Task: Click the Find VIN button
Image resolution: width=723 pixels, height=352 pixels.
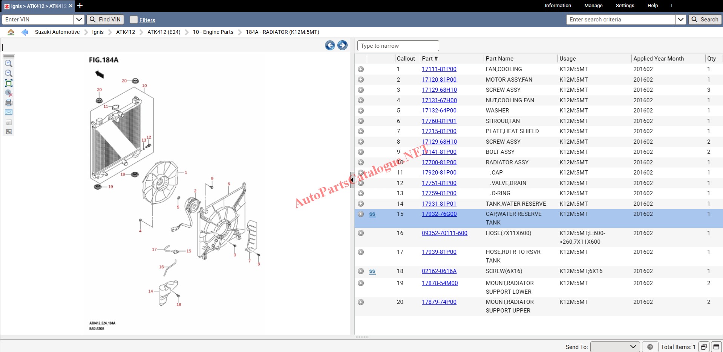Action: point(105,20)
